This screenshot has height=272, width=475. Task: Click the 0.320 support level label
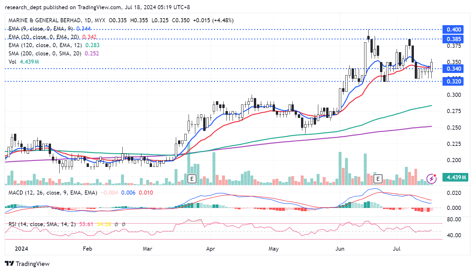[453, 82]
